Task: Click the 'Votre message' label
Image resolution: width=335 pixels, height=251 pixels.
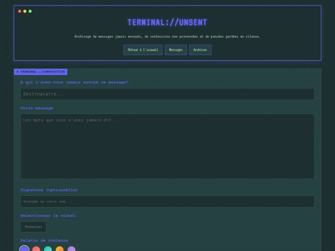Action: point(37,108)
